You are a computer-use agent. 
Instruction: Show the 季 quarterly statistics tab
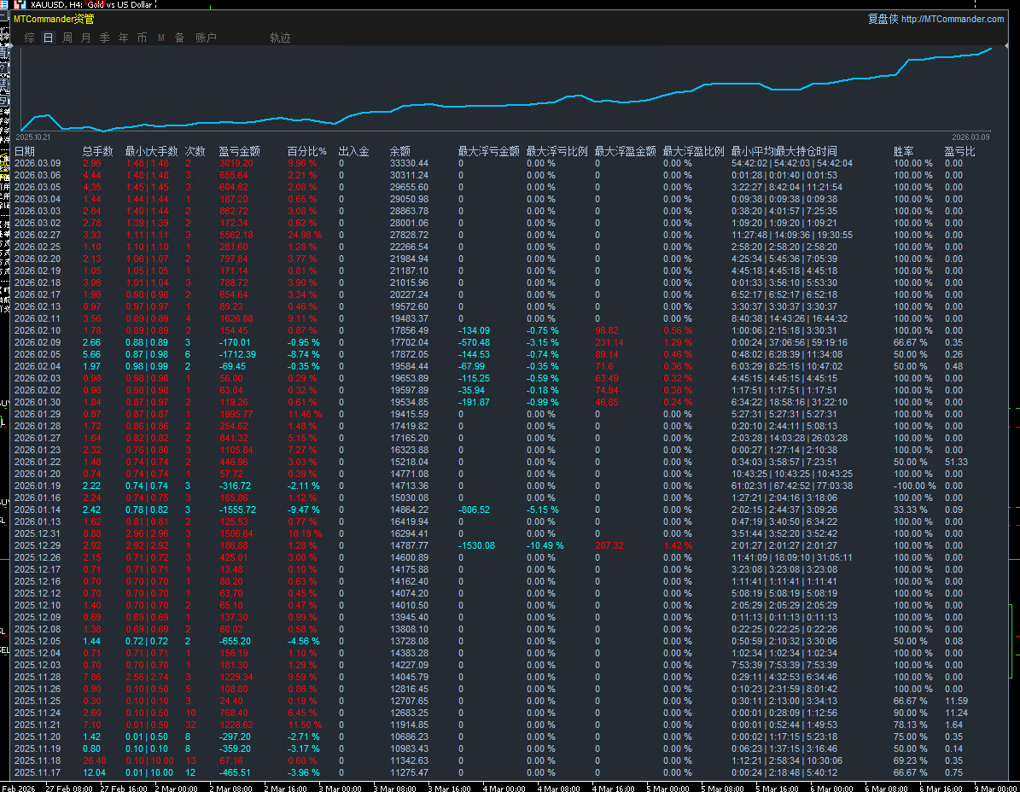coord(104,38)
